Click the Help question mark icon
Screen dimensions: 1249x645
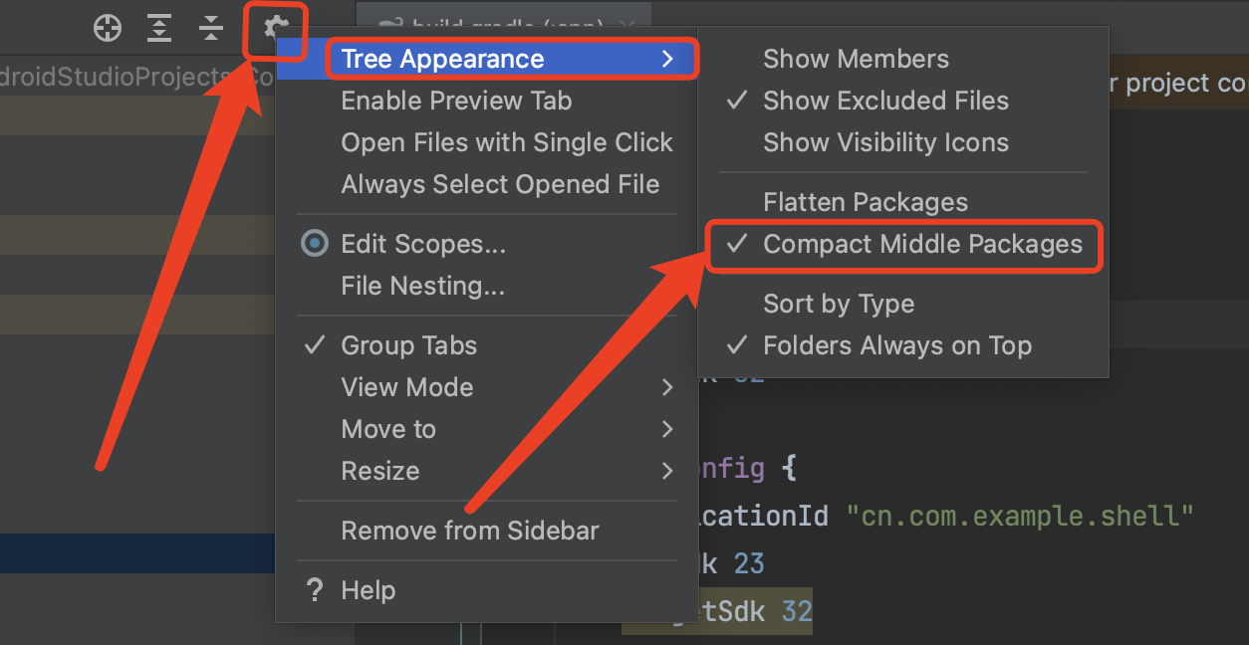pos(315,590)
